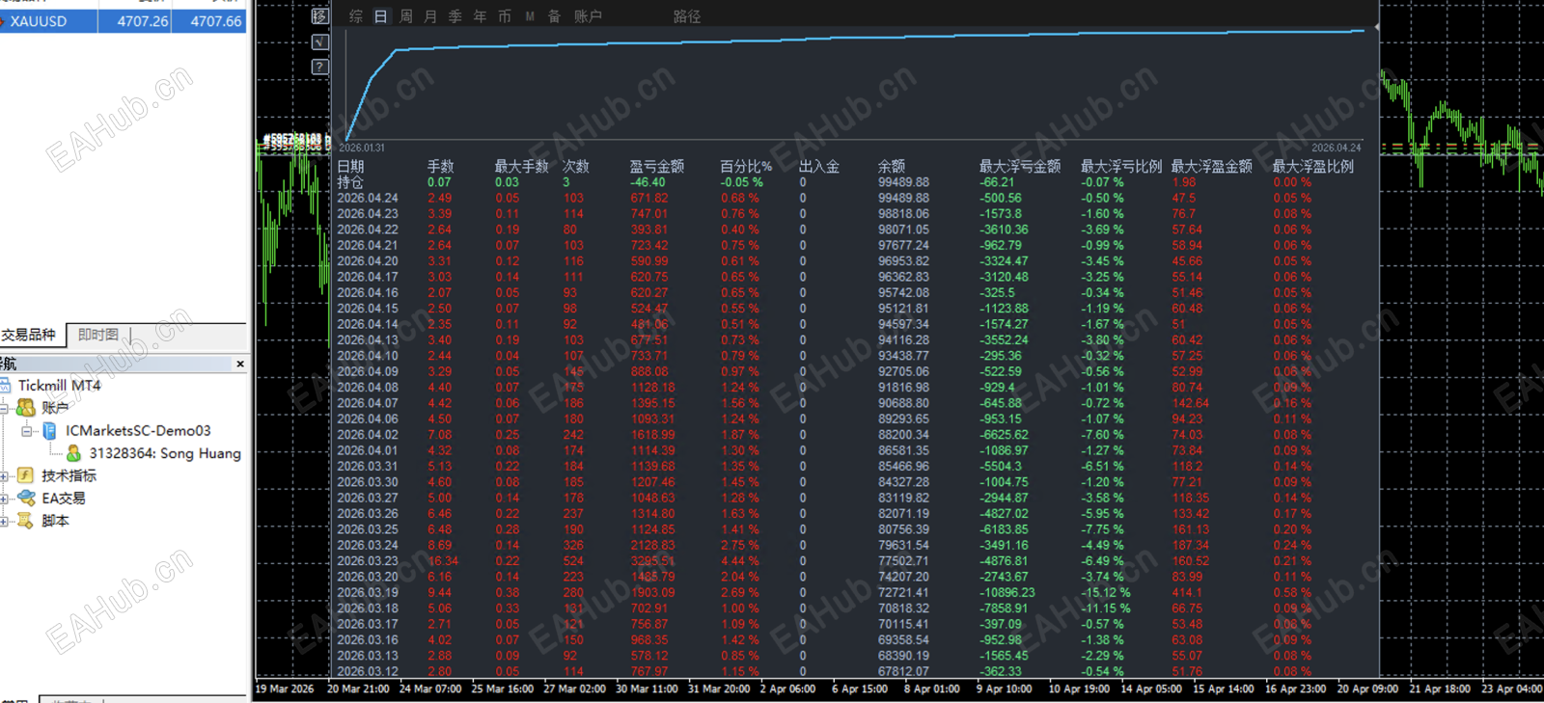Expand the 脚本 tree node

[4, 521]
